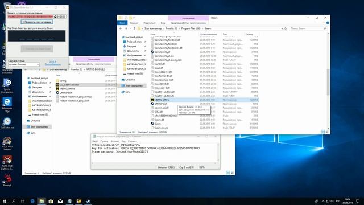Open Xperia Companion desktop shortcut
The image size is (364, 205).
(7, 85)
